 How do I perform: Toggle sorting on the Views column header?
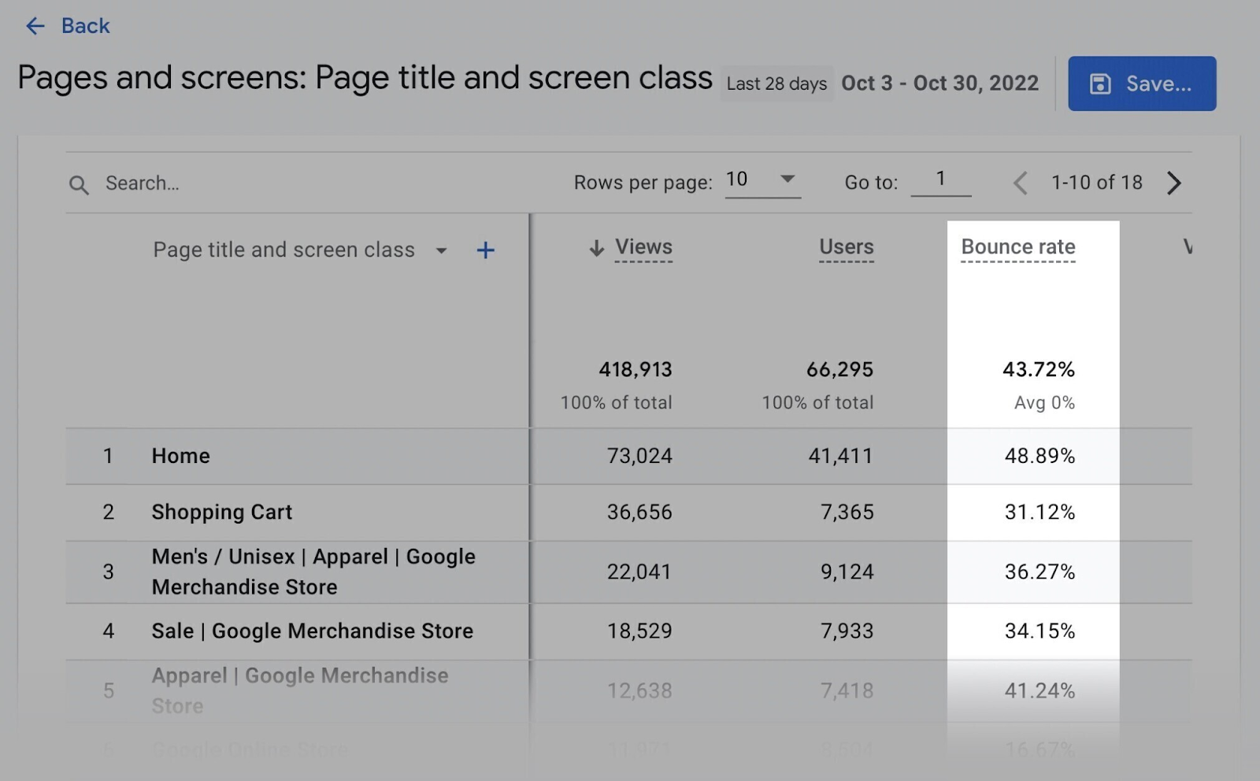(643, 246)
